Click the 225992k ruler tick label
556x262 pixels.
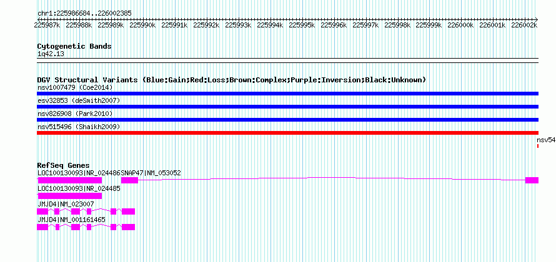[206, 25]
